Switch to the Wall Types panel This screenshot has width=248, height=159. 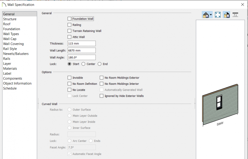11,34
